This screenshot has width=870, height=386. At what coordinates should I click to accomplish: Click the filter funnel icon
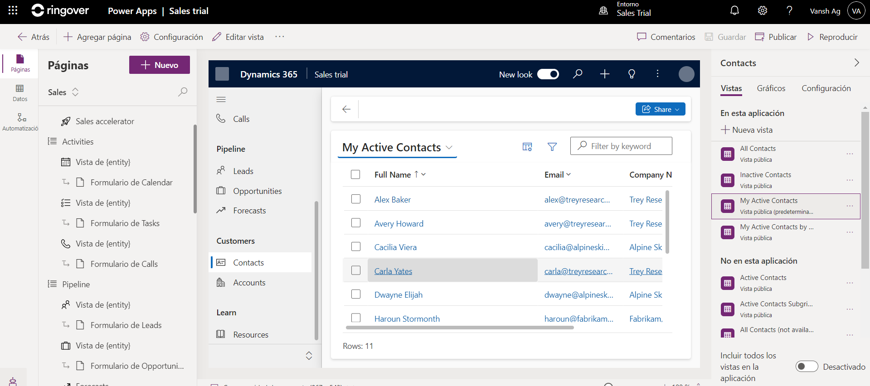(552, 146)
